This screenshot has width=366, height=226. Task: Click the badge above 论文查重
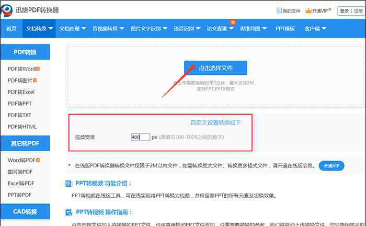(233, 22)
